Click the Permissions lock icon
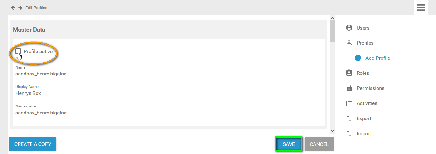 (x=349, y=88)
